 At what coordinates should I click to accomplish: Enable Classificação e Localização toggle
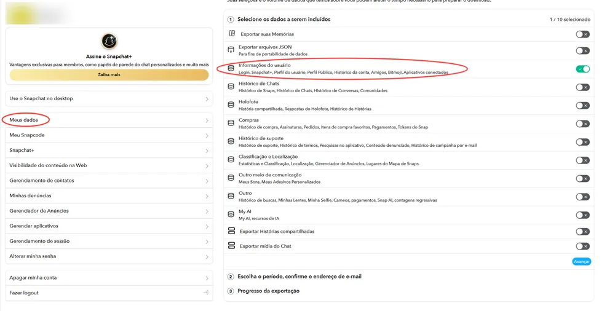click(582, 160)
